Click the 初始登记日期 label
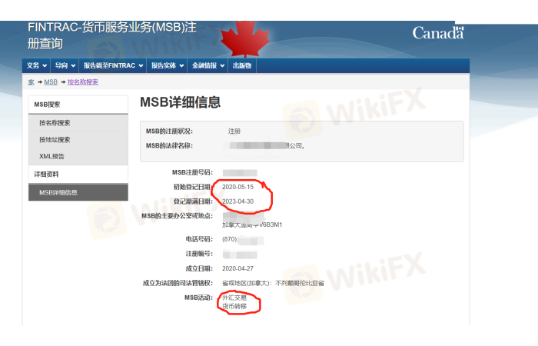The height and width of the screenshot is (346, 538). pyautogui.click(x=193, y=187)
